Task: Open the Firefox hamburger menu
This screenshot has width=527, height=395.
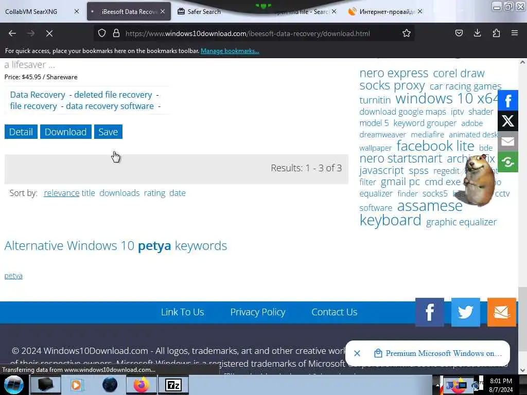Action: 515,33
